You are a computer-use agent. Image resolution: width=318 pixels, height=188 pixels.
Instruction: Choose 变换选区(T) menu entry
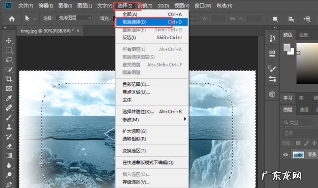pyautogui.click(x=152, y=151)
